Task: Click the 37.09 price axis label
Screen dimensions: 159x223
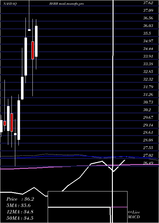Action: 148,10
